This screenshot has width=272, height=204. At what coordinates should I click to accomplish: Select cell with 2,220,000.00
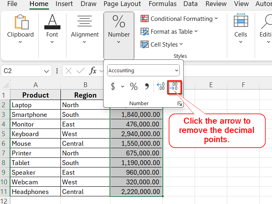(x=136, y=192)
